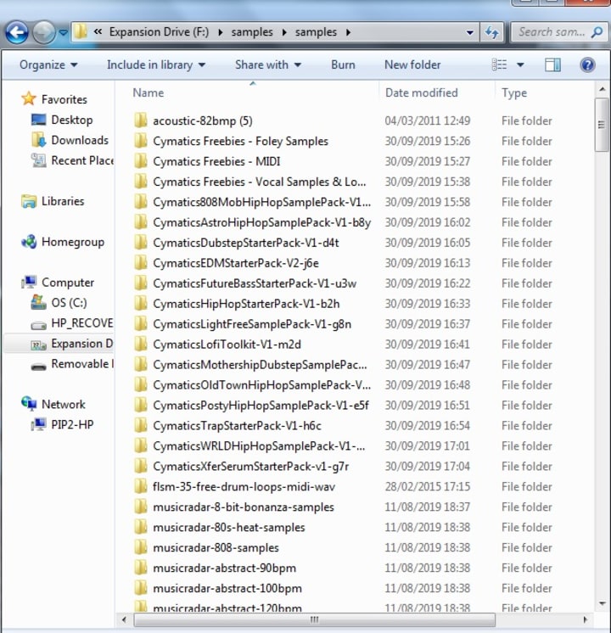Open the address bar history dropdown
Image resolution: width=611 pixels, height=633 pixels.
click(x=469, y=32)
